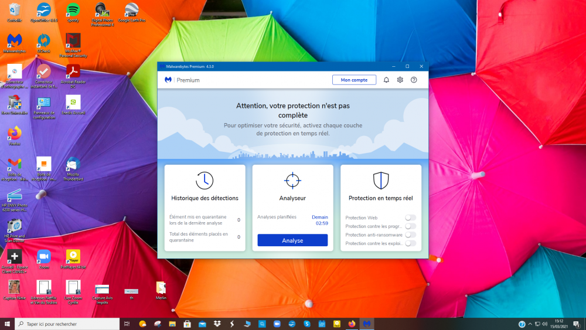Select the Acrobat Reader DC desktop icon
586x330 pixels.
pos(73,76)
